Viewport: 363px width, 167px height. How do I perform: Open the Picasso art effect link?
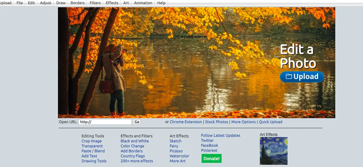(x=176, y=151)
